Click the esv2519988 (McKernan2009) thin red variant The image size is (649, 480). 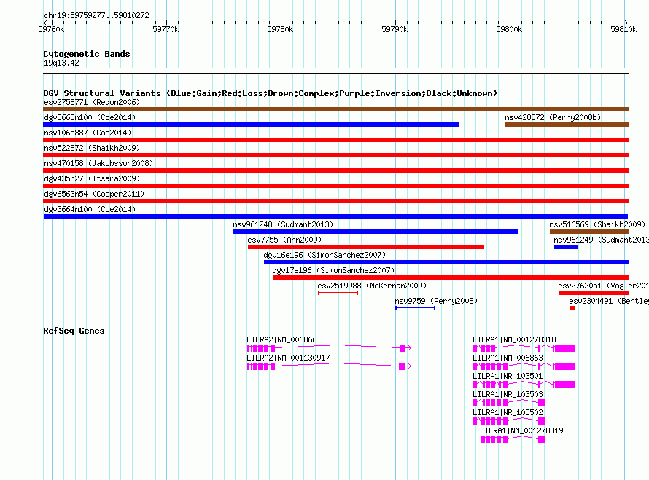click(338, 293)
